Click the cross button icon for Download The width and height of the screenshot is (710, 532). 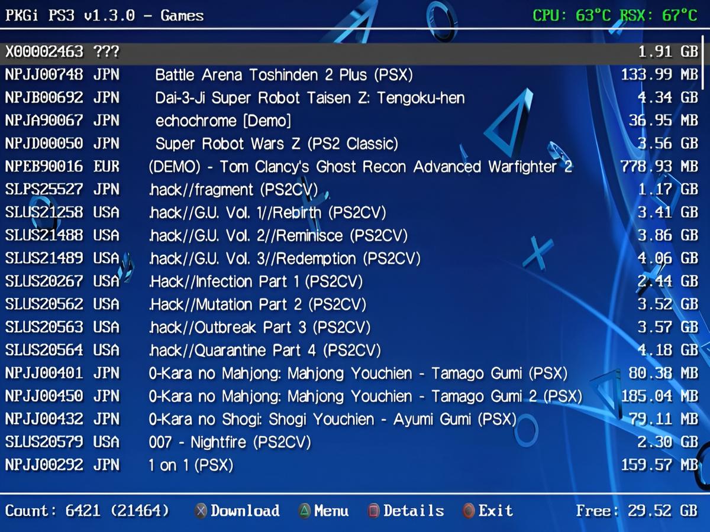(x=201, y=511)
